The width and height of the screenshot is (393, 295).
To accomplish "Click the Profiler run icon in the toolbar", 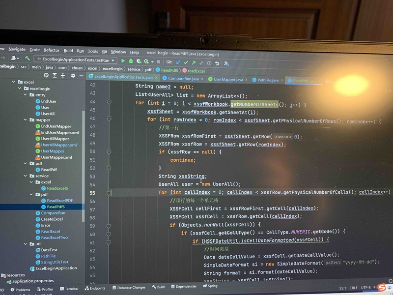I will pos(146,61).
